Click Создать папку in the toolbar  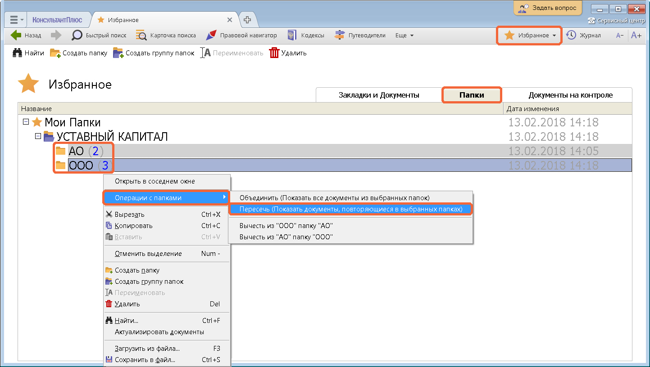click(78, 53)
